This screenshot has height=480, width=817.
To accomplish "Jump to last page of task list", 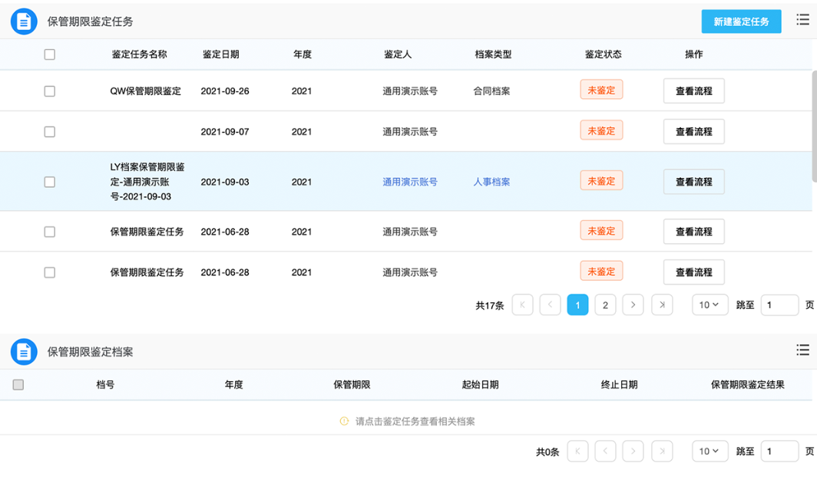I will tap(662, 305).
